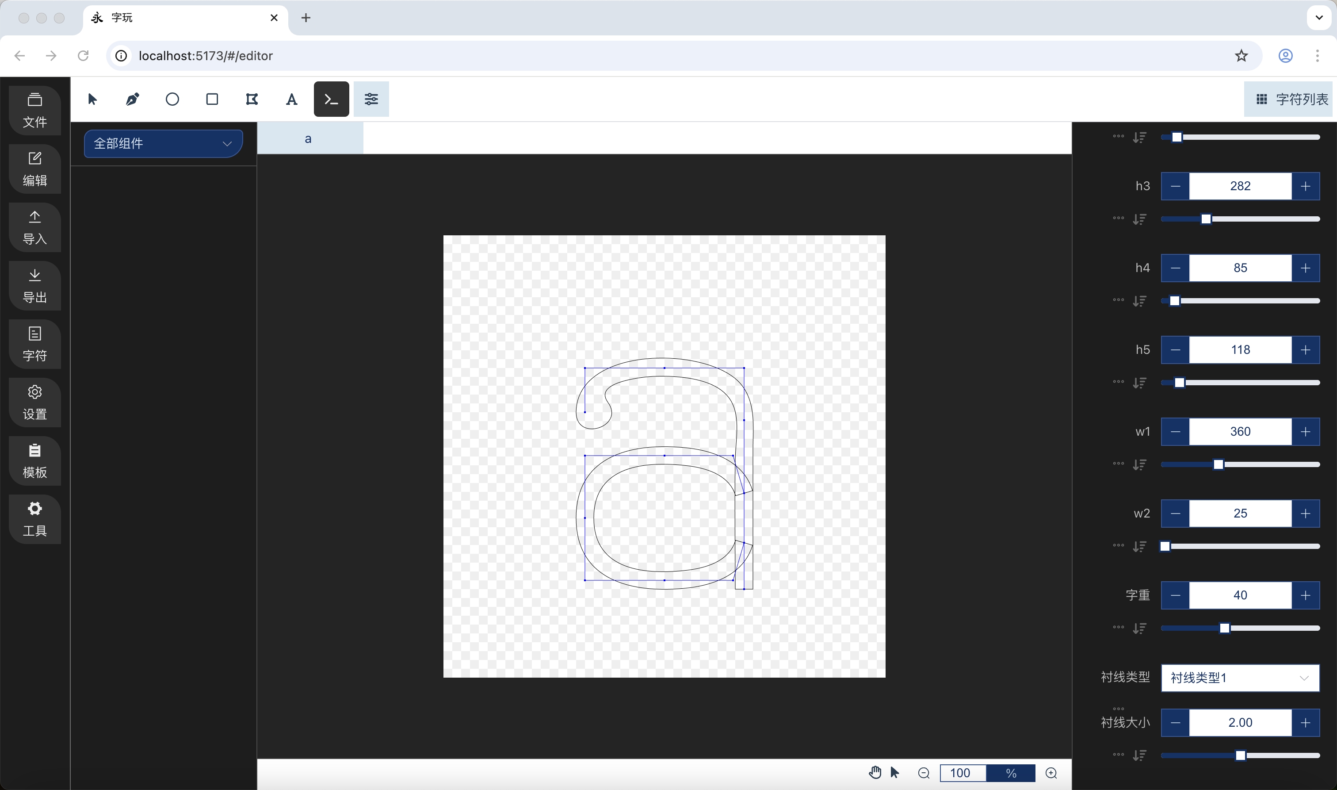Open the 文件 file menu
Image resolution: width=1337 pixels, height=790 pixels.
(35, 110)
